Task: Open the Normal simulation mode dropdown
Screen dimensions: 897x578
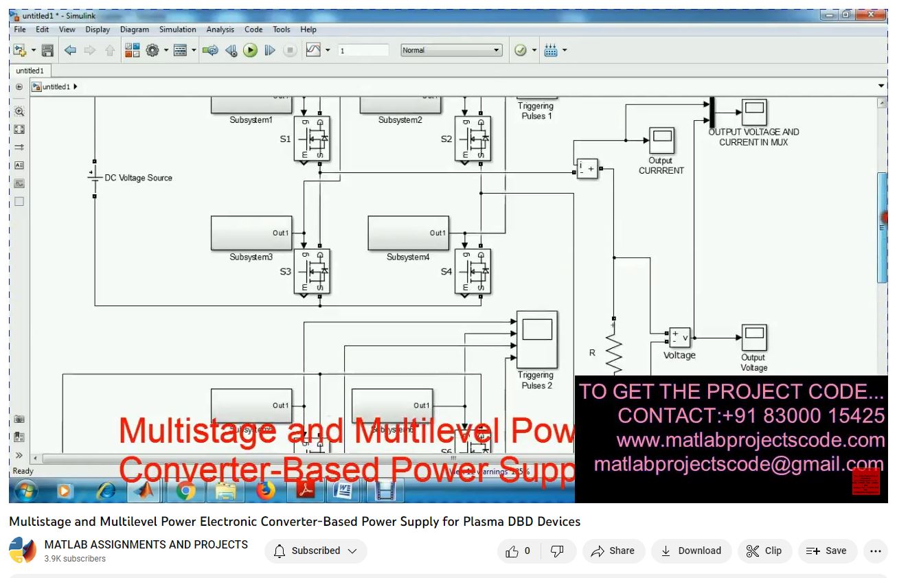Action: [x=452, y=50]
